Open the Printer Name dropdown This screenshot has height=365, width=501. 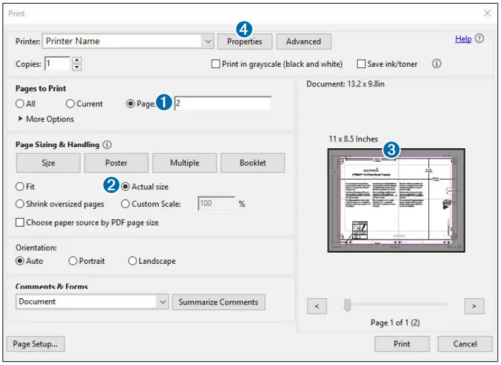208,41
